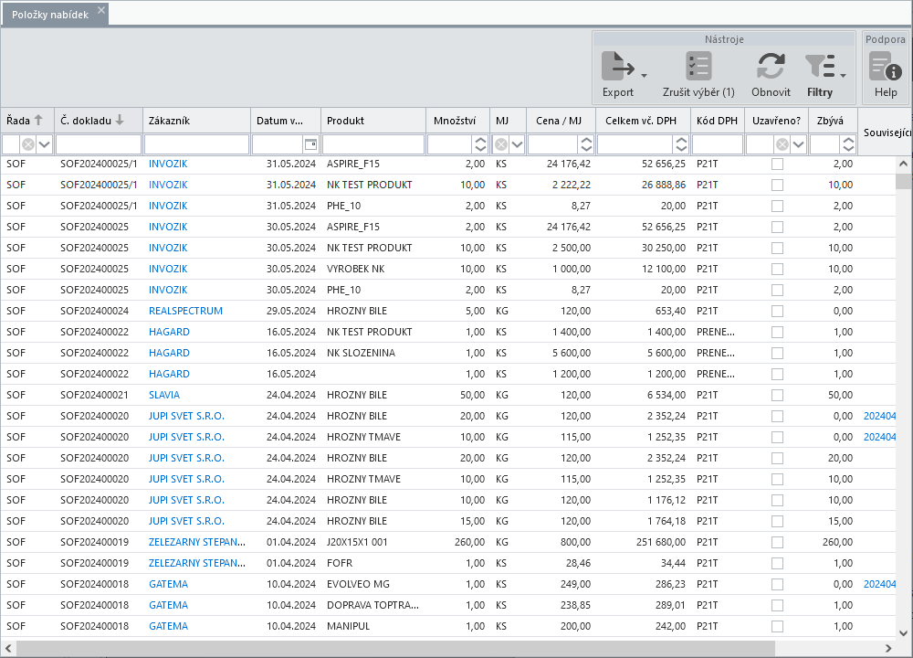The height and width of the screenshot is (658, 913).
Task: Click the Export icon
Action: [618, 66]
